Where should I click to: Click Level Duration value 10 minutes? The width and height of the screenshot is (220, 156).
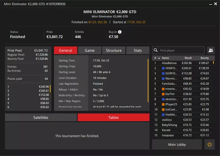[100, 78]
